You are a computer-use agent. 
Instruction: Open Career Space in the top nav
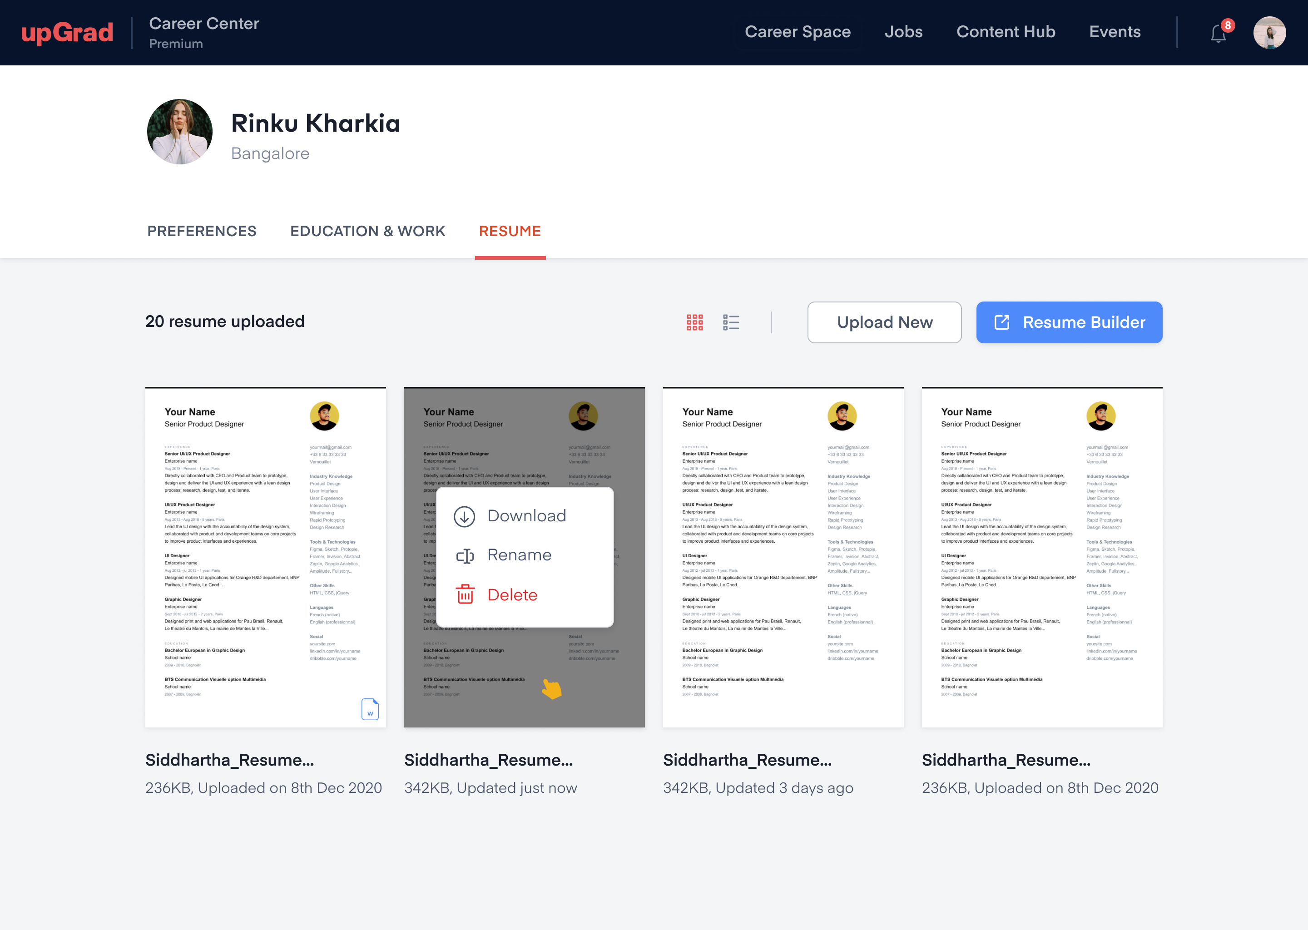tap(797, 32)
